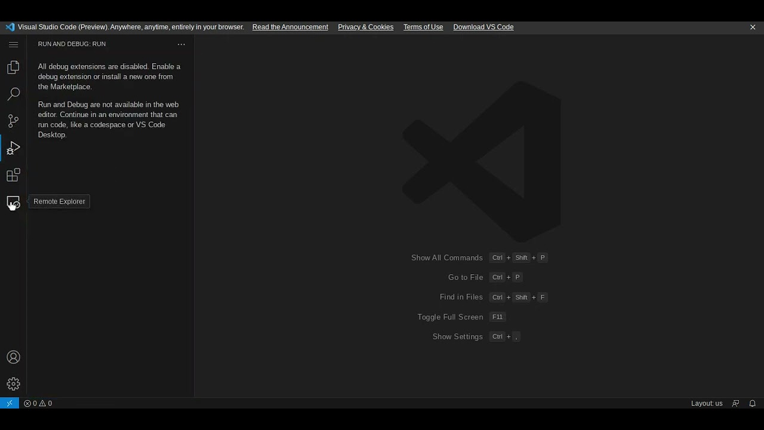This screenshot has height=430, width=764.
Task: Open Privacy & Cookies link
Action: (365, 27)
